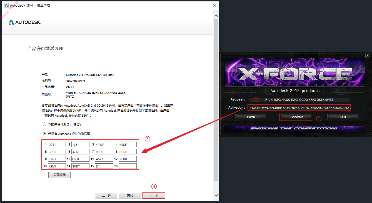Click the Autodesk title bar app icon
The height and width of the screenshot is (203, 372).
(x=6, y=5)
